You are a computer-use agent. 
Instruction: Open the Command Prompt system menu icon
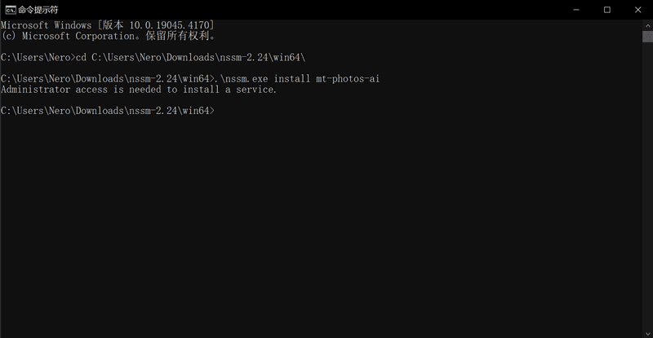(x=9, y=10)
